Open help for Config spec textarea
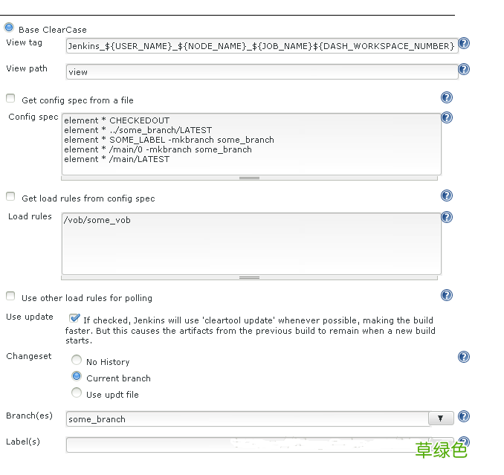 (447, 117)
